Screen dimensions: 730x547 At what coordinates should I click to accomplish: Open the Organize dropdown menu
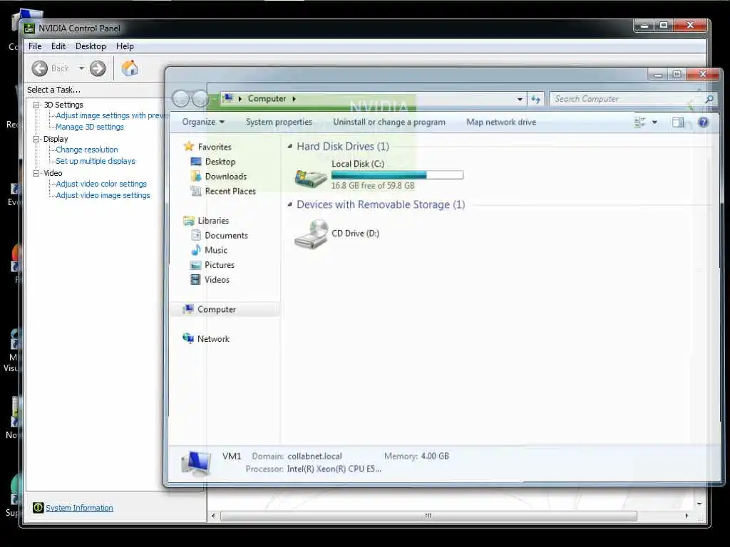point(203,122)
